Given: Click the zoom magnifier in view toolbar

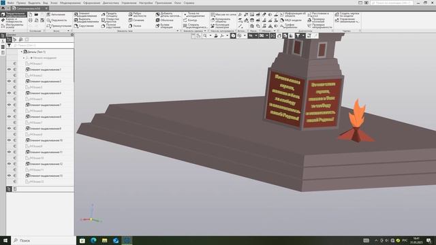Looking at the screenshot, I should pyautogui.click(x=205, y=35).
